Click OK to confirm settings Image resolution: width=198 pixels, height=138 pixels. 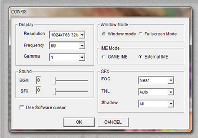79,122
